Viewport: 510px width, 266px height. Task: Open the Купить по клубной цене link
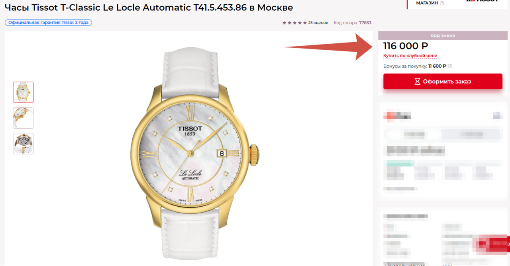410,56
